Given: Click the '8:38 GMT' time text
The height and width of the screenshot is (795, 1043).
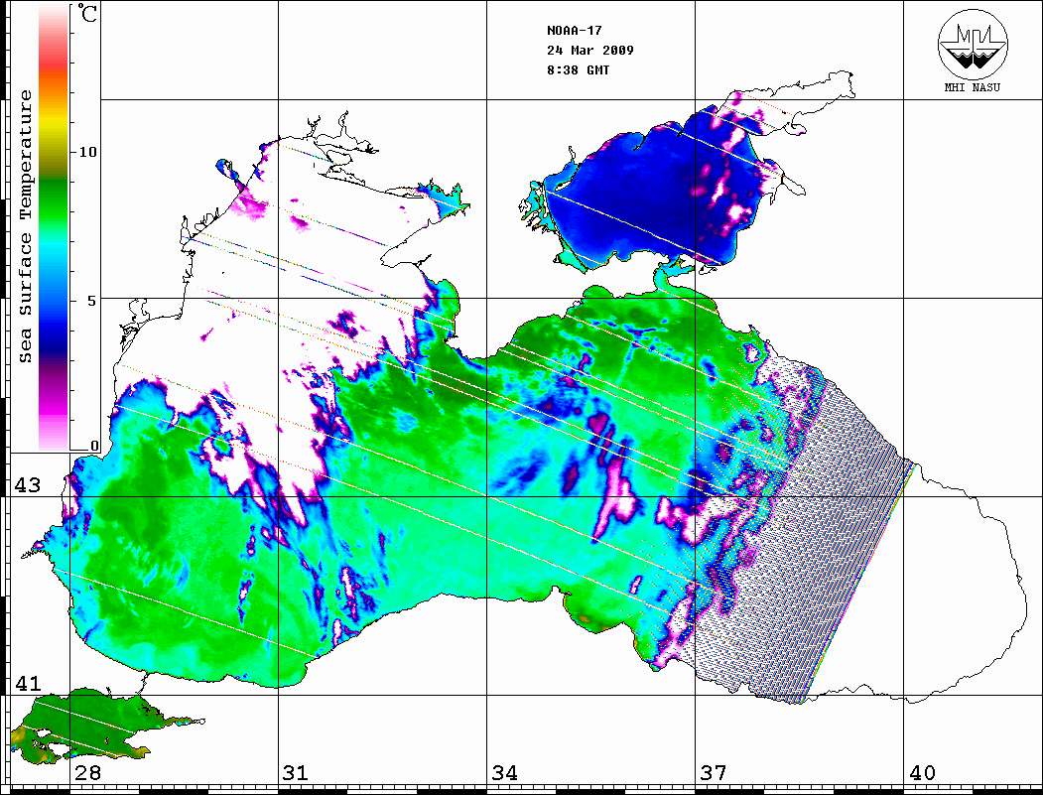Looking at the screenshot, I should click(x=578, y=70).
